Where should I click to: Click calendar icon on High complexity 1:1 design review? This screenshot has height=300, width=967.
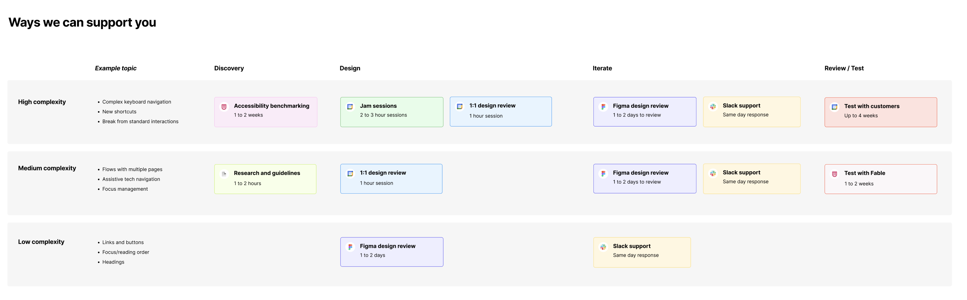(460, 106)
